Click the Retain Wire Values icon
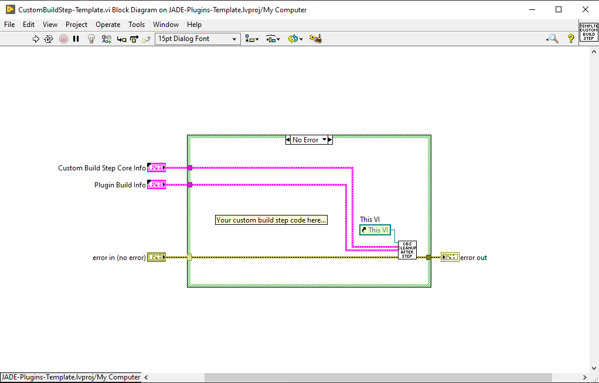Viewport: 599px width, 383px height. tap(106, 39)
